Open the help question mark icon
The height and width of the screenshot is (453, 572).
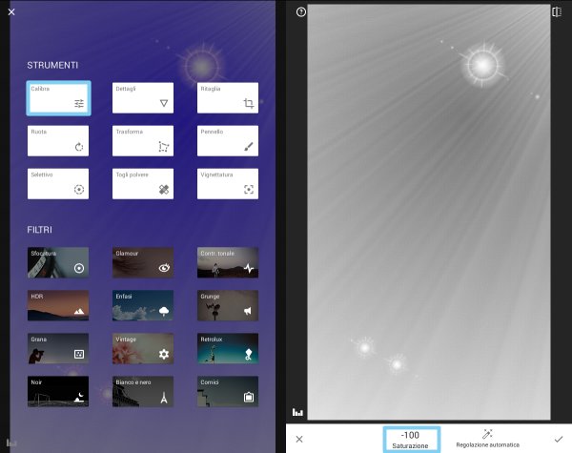pyautogui.click(x=301, y=12)
